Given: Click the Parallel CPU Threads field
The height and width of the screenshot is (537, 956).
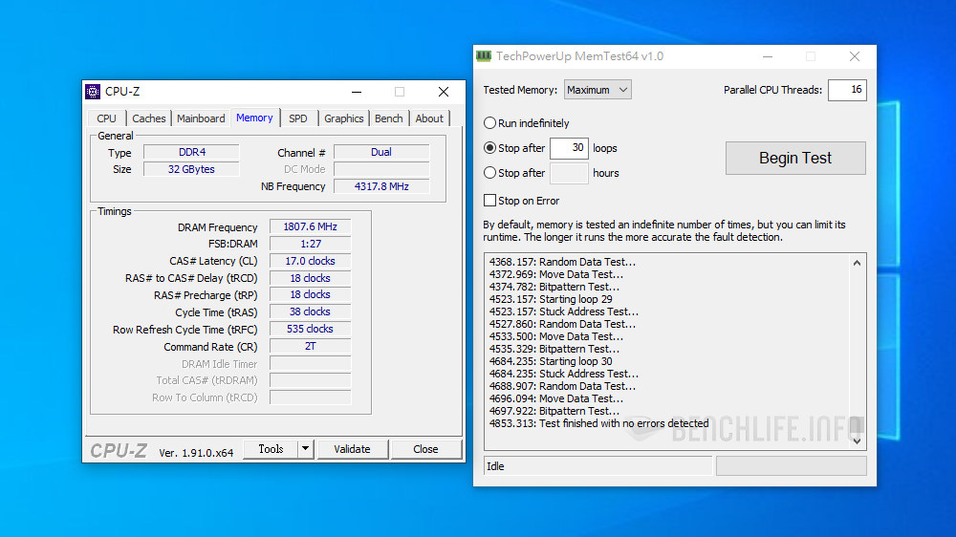Looking at the screenshot, I should tap(846, 90).
